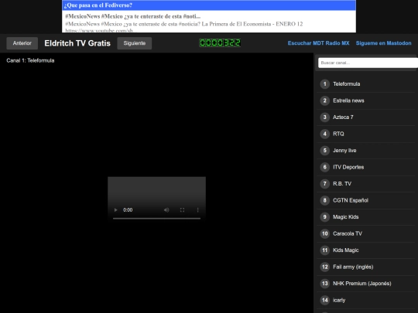The height and width of the screenshot is (313, 418).
Task: Select channel 9 Magic Kids
Action: (x=365, y=217)
